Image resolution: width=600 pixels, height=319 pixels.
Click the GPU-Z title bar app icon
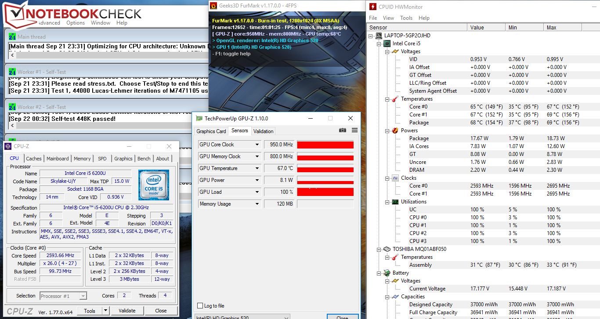(199, 119)
